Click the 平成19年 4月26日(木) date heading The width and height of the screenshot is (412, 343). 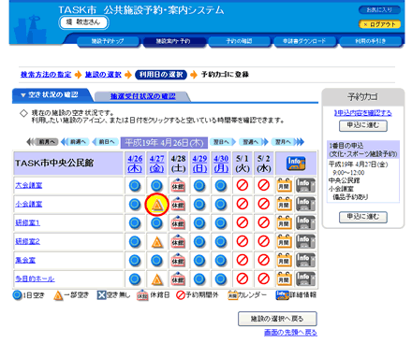tap(164, 143)
